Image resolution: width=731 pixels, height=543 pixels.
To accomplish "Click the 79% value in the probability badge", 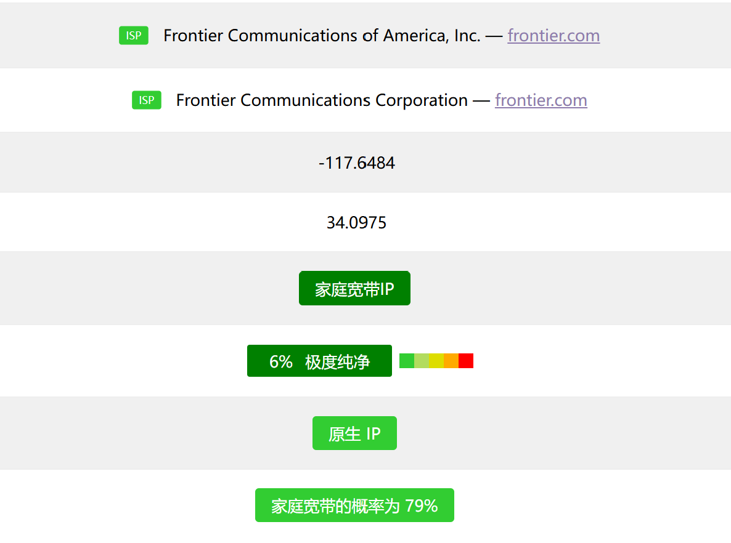I will point(422,506).
